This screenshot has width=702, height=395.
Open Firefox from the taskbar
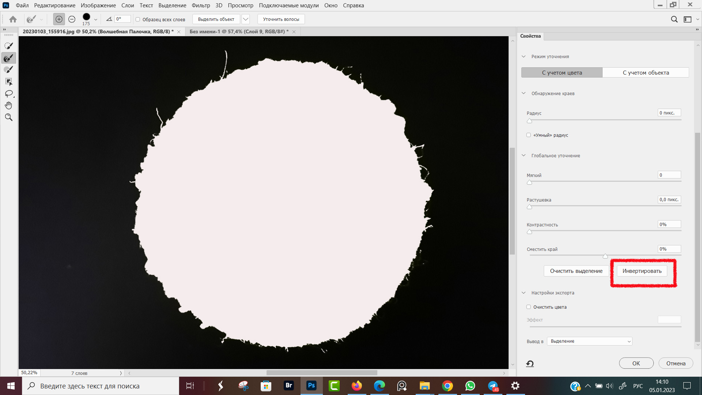tap(357, 385)
